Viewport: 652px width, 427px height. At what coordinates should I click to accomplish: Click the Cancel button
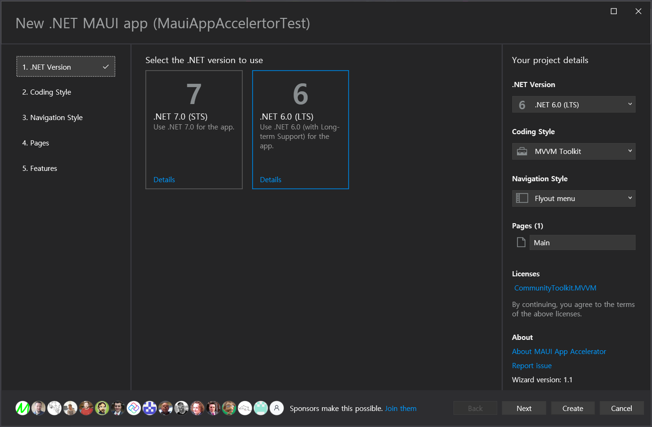click(621, 408)
